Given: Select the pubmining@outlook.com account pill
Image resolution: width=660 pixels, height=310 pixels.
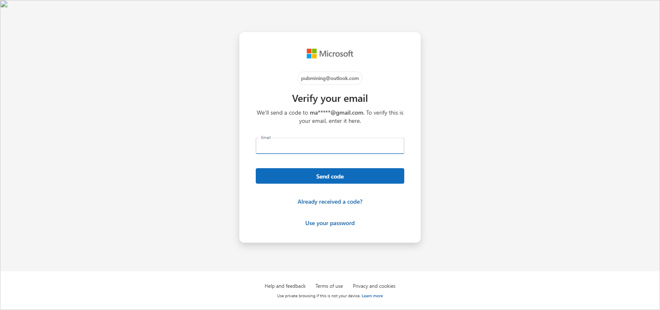Looking at the screenshot, I should coord(330,78).
